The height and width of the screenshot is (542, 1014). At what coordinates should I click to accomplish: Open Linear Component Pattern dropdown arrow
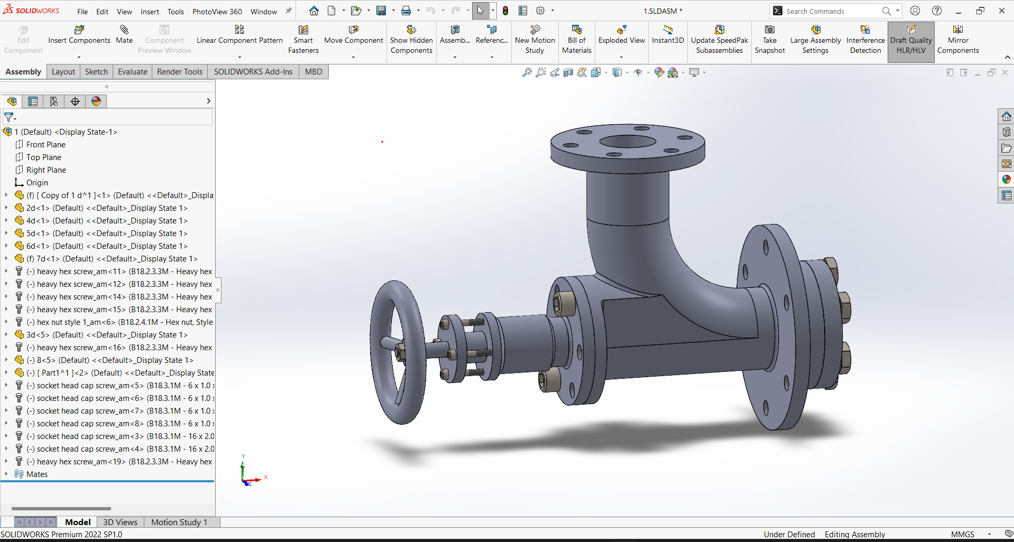coord(239,57)
